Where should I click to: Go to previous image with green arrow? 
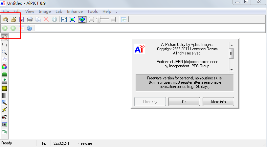click(5, 28)
